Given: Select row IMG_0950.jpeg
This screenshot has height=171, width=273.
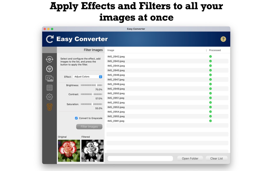Looking at the screenshot, I should point(167,93).
